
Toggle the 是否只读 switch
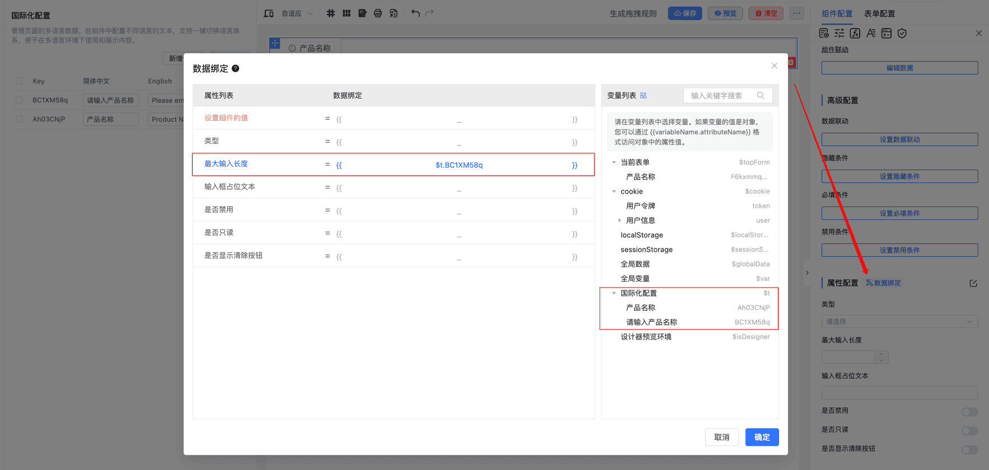[x=969, y=431]
